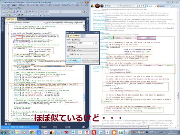The height and width of the screenshot is (135, 180).
Task: Open the orange Blogger taskbar icon
Action: 114,132
